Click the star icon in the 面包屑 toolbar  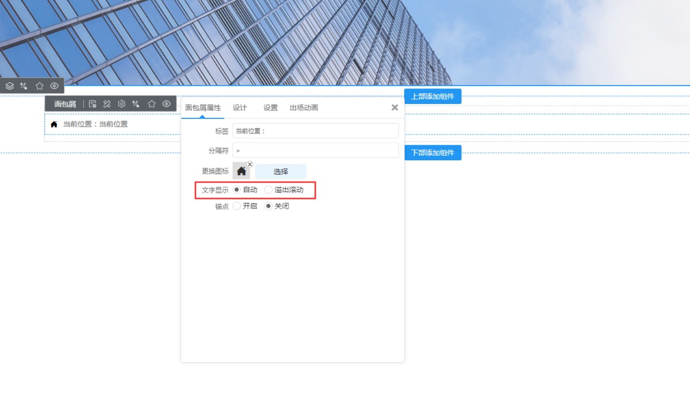pyautogui.click(x=152, y=104)
